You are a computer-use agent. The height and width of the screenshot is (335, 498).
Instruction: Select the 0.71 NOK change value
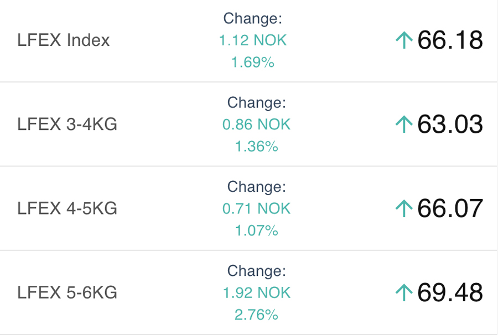pos(256,208)
